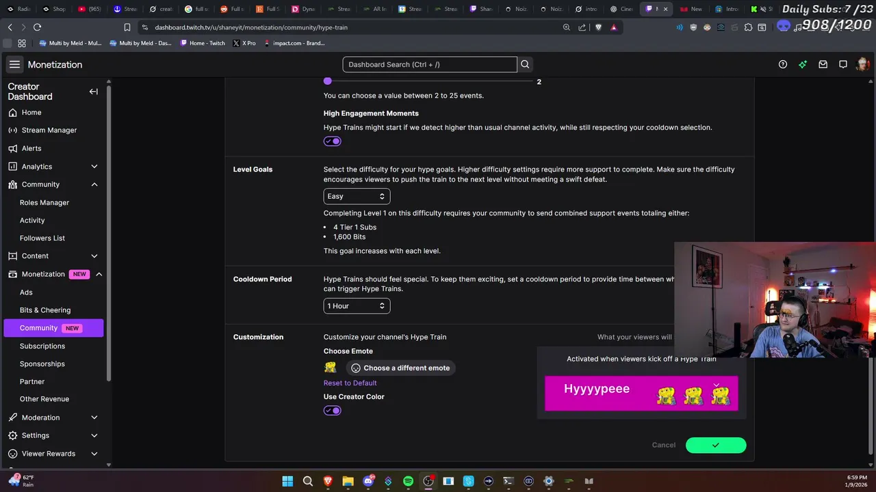Viewport: 876px width, 492px height.
Task: Click the browser address bar URL
Action: (x=251, y=27)
